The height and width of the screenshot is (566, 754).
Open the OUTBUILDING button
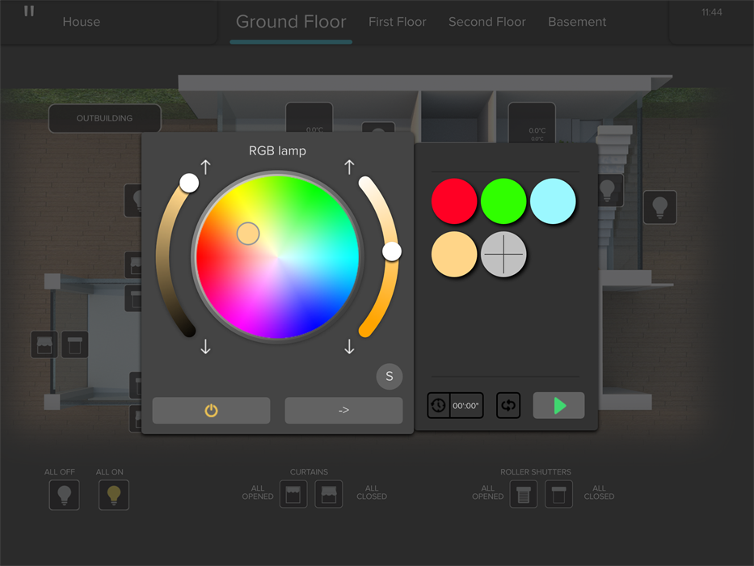[104, 118]
